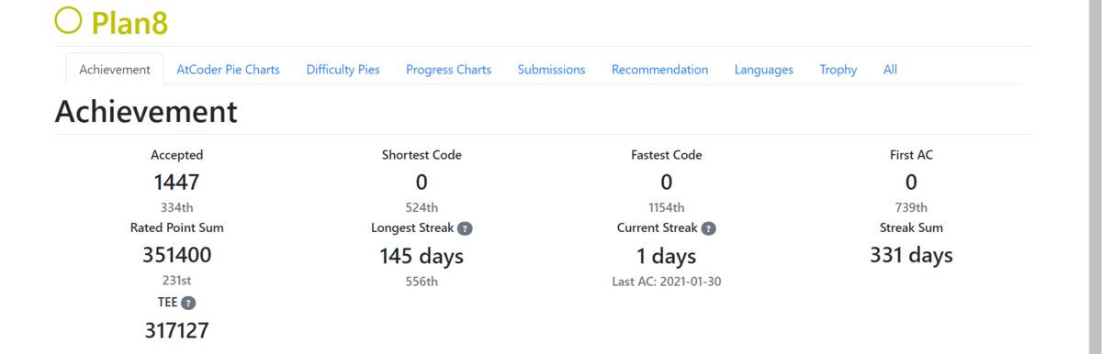Click the Longest Streak help icon
1102x354 pixels.
pyautogui.click(x=466, y=228)
